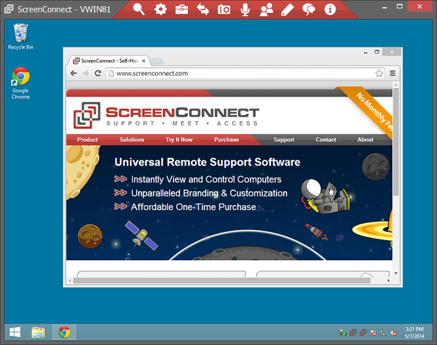Toggle the microphone icon

pyautogui.click(x=245, y=9)
